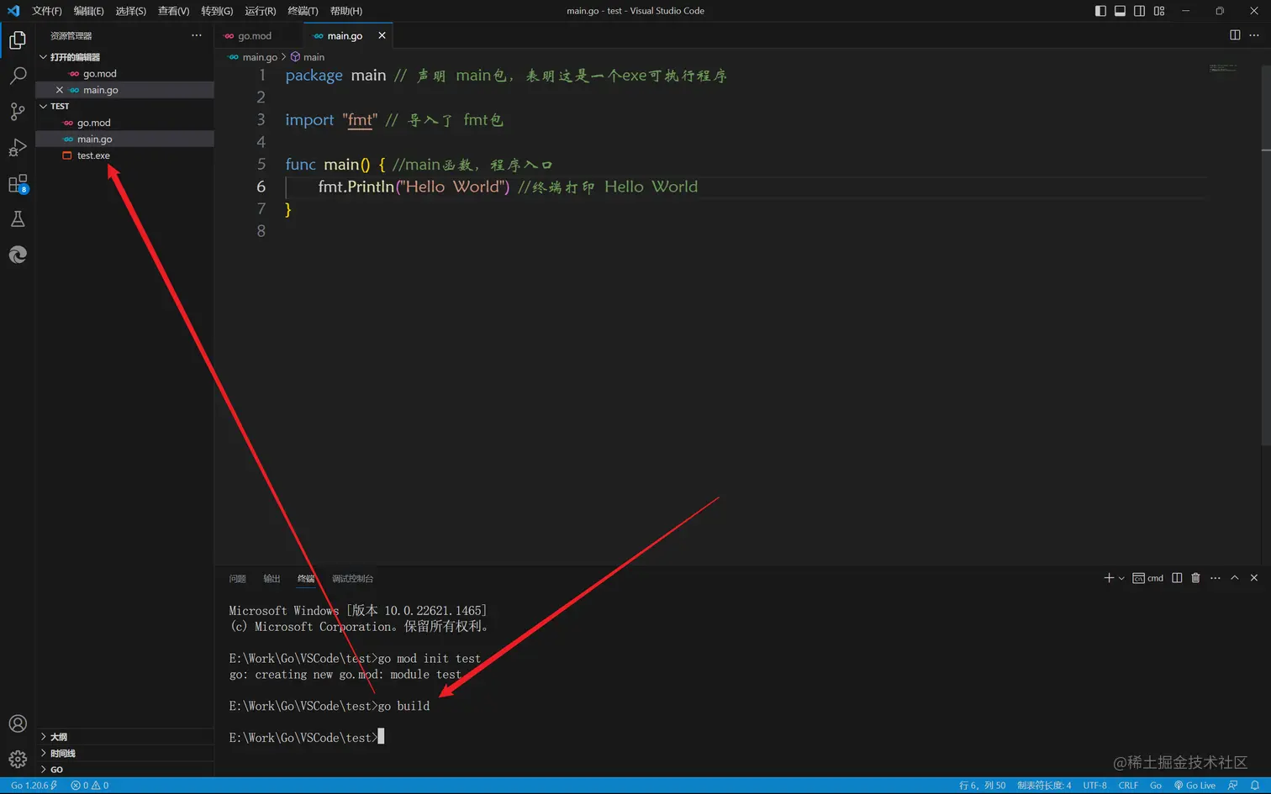This screenshot has height=794, width=1271.
Task: Select go.mod in the Open Editors list
Action: point(124,74)
